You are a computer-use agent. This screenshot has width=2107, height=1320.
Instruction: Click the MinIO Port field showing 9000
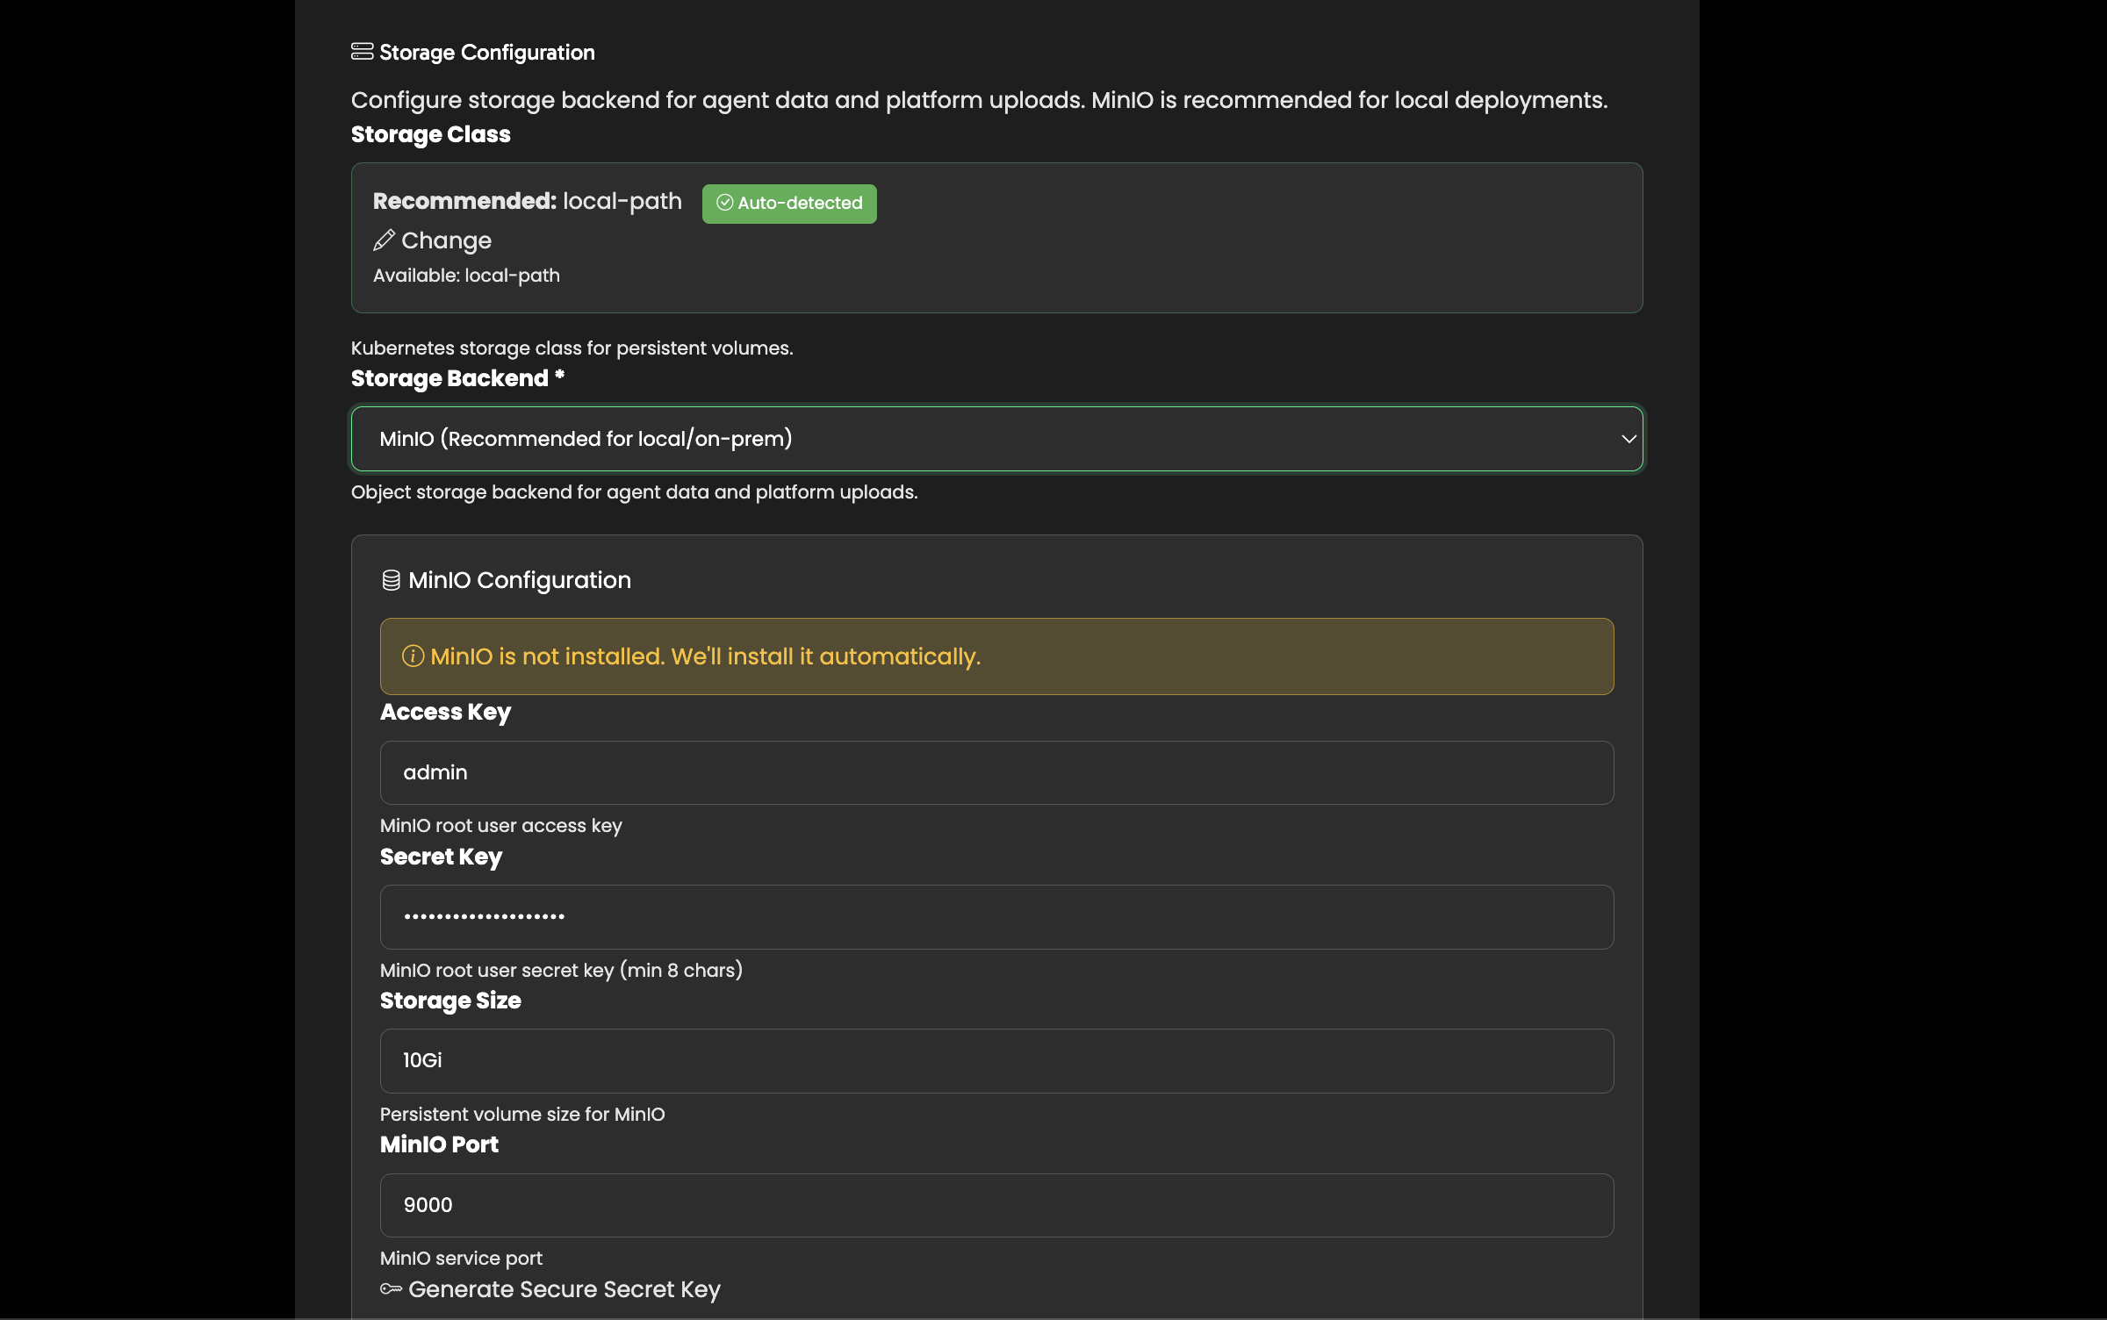click(x=996, y=1205)
